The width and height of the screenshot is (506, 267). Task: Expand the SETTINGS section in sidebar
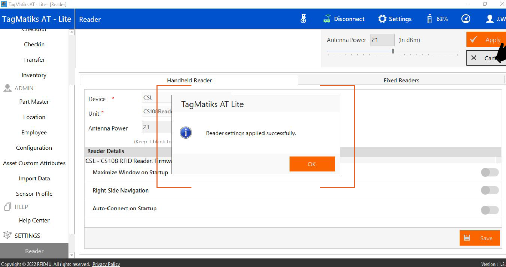point(27,236)
